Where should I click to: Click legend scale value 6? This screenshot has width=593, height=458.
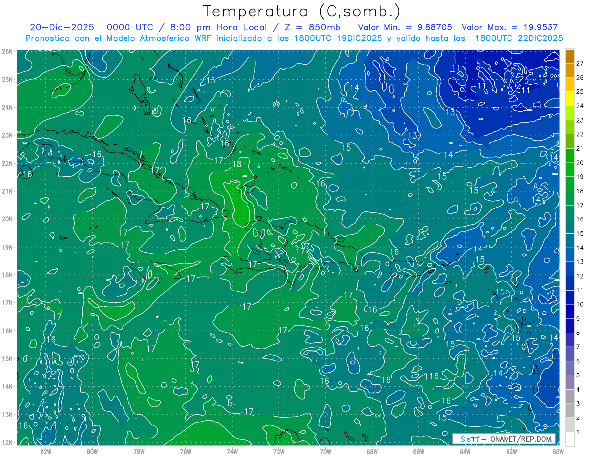578,361
